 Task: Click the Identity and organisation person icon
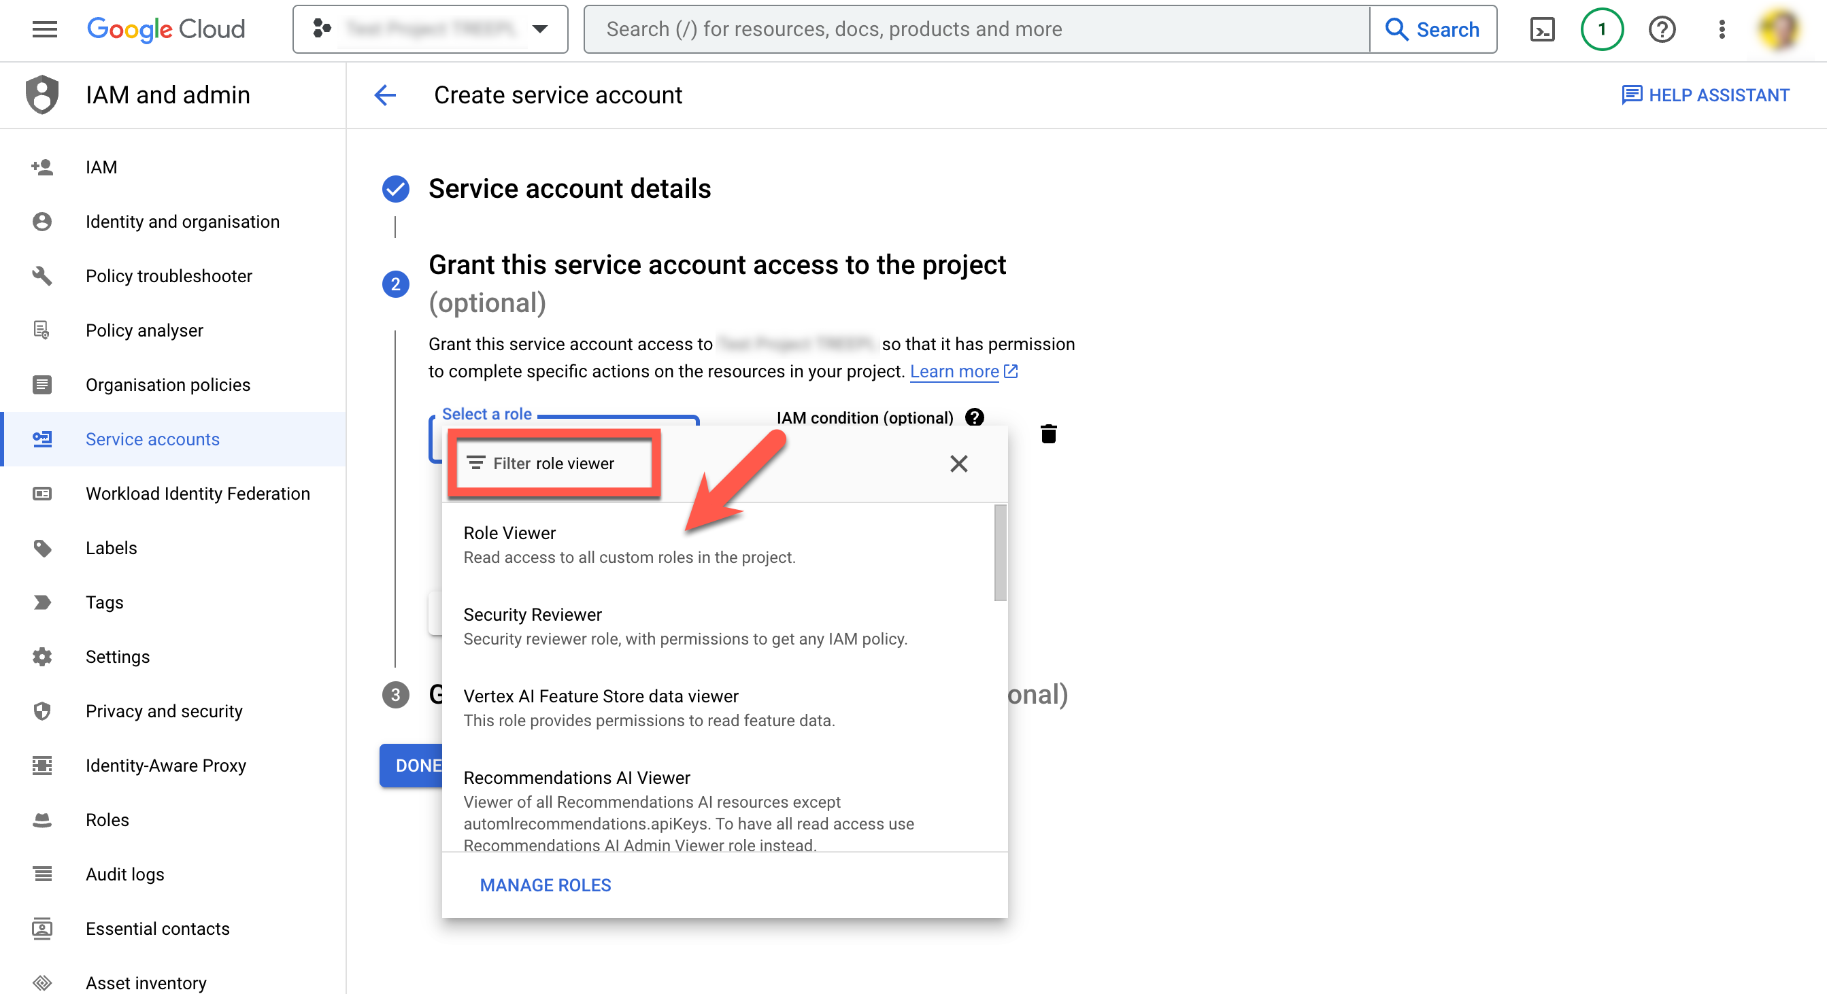pos(42,222)
